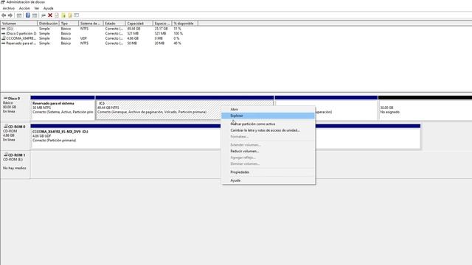Click the Properties sheet icon after red X

57,15
